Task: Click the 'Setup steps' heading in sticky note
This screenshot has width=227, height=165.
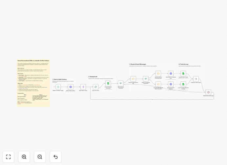Action: click(x=20, y=83)
